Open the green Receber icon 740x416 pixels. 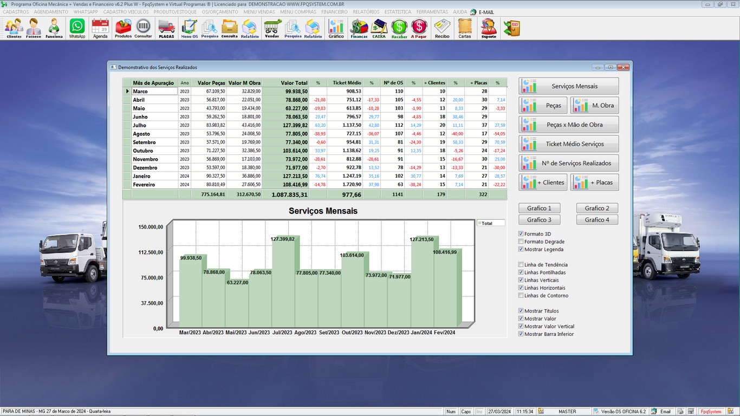tap(399, 28)
